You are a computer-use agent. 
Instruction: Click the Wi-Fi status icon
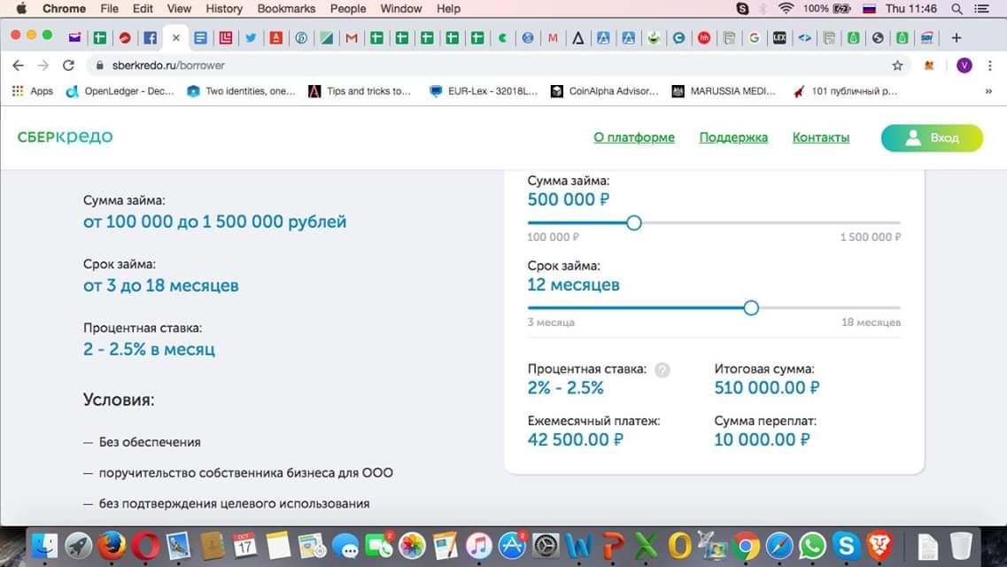tap(786, 8)
